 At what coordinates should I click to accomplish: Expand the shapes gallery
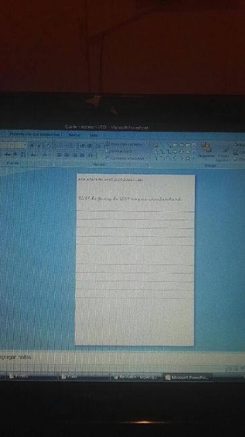pyautogui.click(x=194, y=159)
